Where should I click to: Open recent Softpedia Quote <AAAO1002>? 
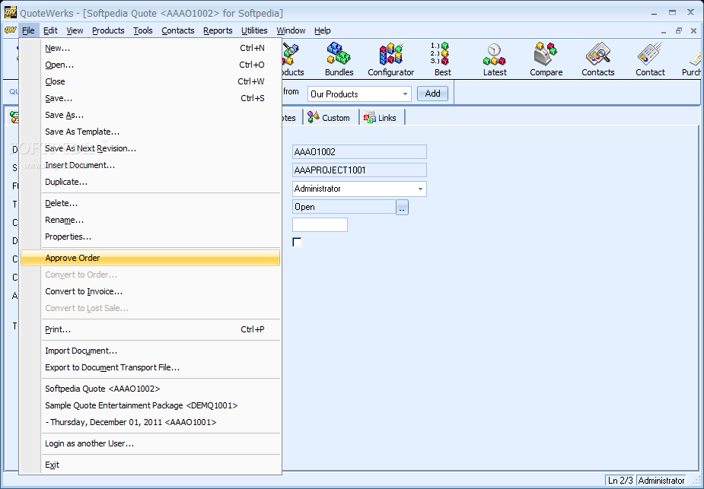tap(150, 389)
